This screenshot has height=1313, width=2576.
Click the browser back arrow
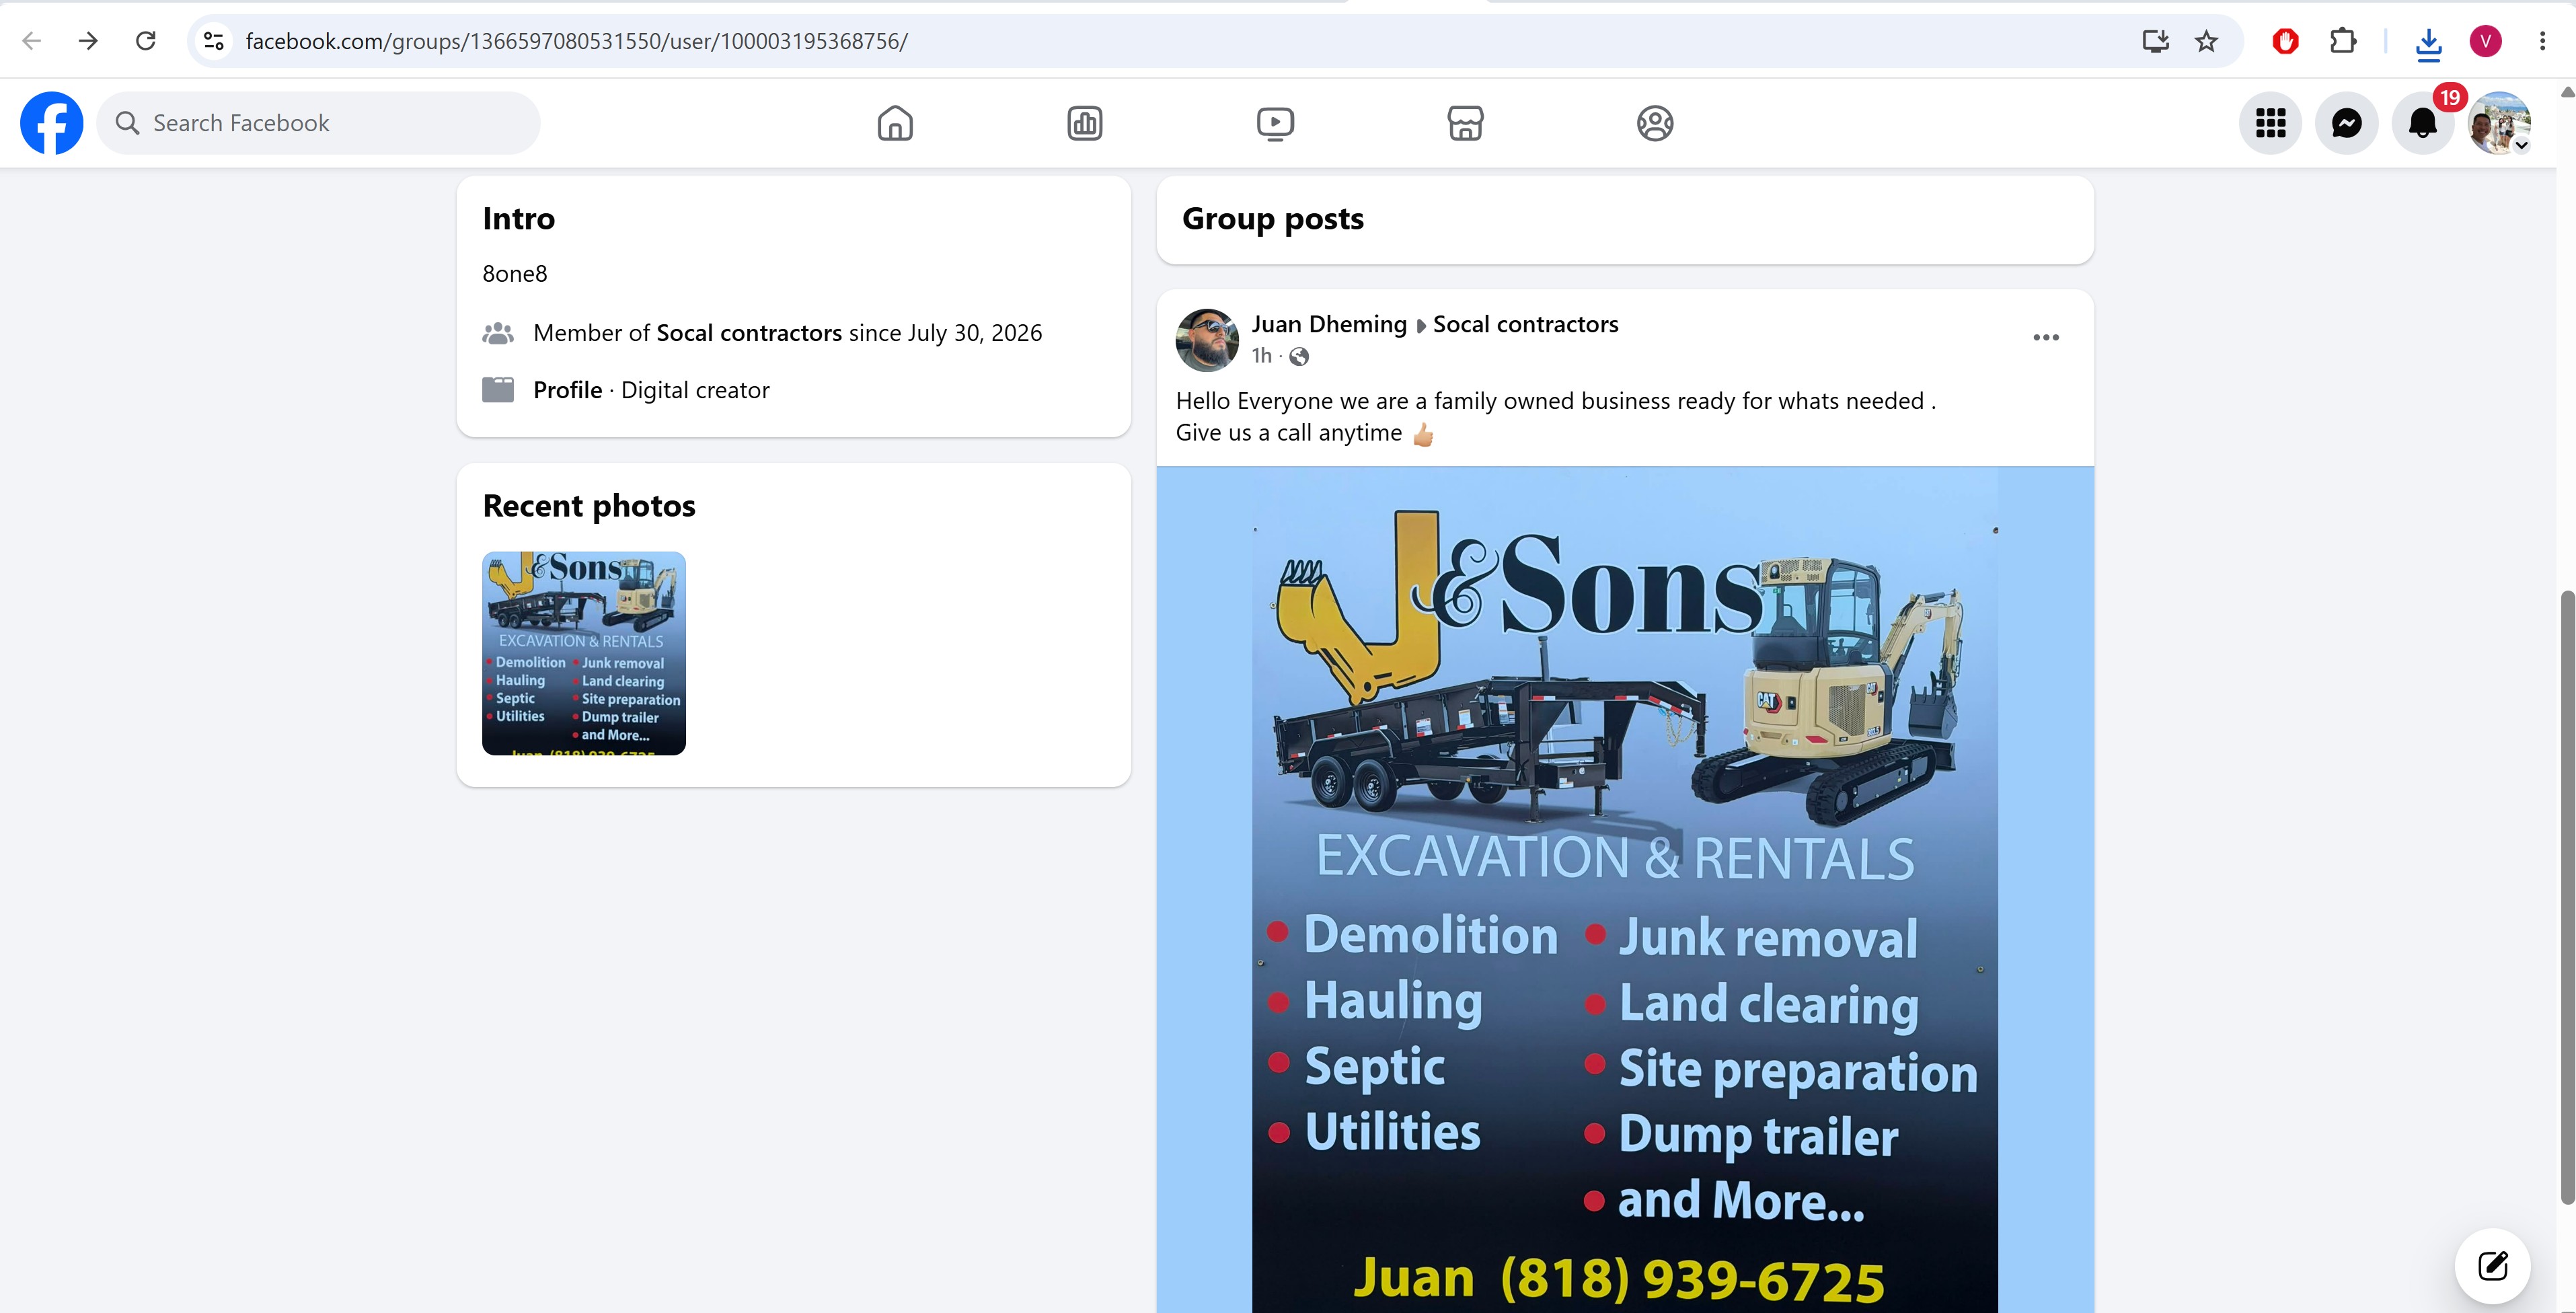(x=32, y=41)
